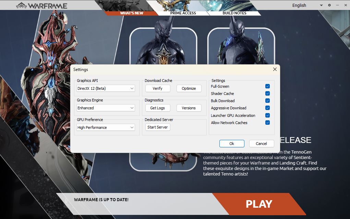Open the English language selector
The height and width of the screenshot is (219, 350).
click(x=307, y=5)
